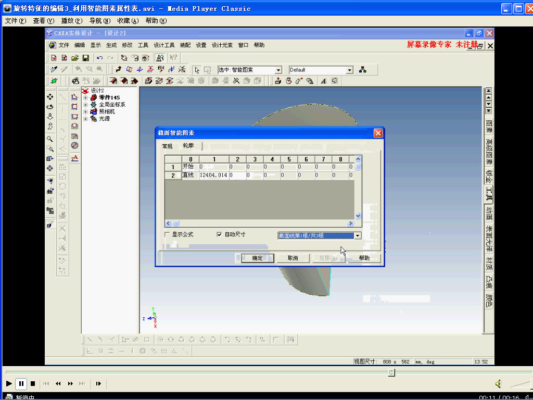
Task: Enable the 显示公式 checkbox
Action: coord(167,234)
